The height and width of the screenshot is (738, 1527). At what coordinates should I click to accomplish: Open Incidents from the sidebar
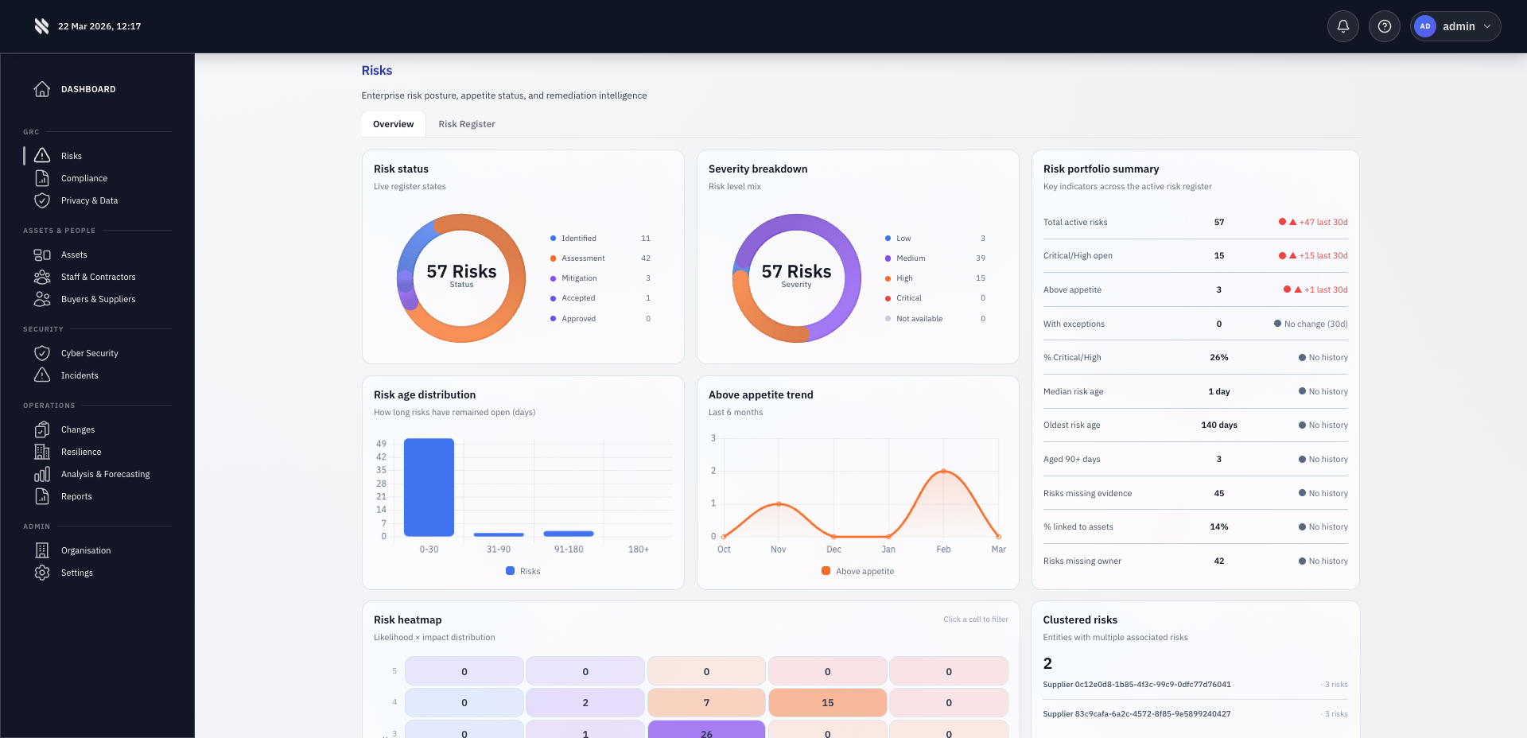pos(80,375)
